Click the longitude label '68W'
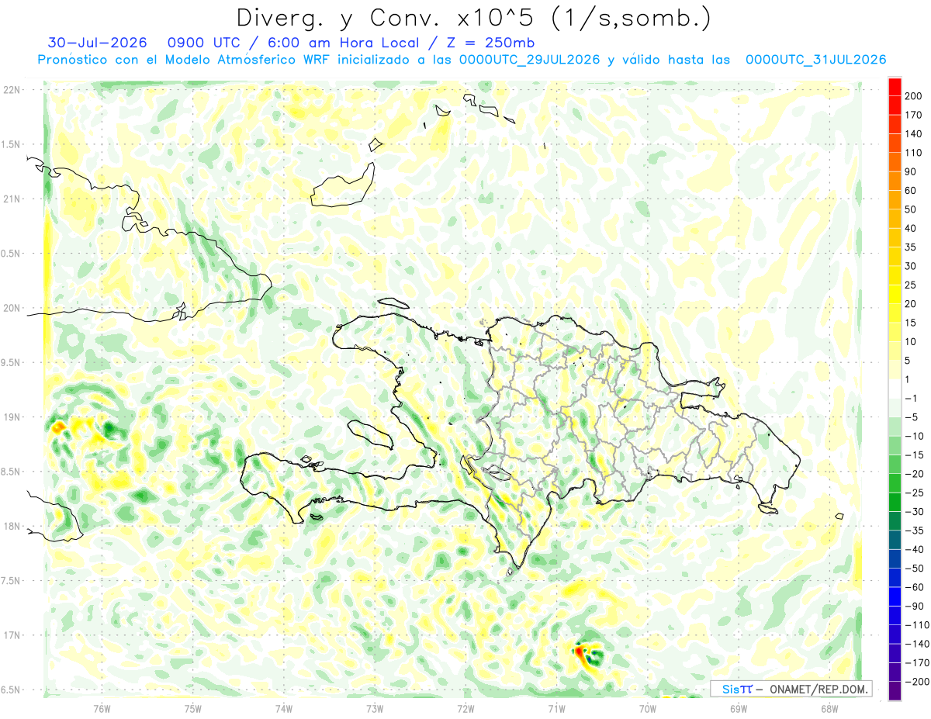 tap(829, 709)
